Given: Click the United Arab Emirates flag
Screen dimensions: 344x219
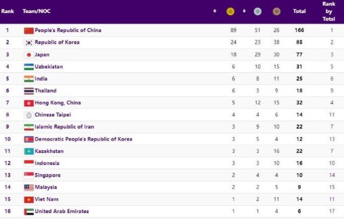Looking at the screenshot, I should 29,211.
